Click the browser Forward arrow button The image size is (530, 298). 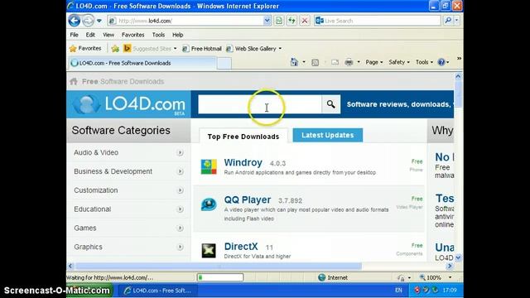[x=89, y=21]
